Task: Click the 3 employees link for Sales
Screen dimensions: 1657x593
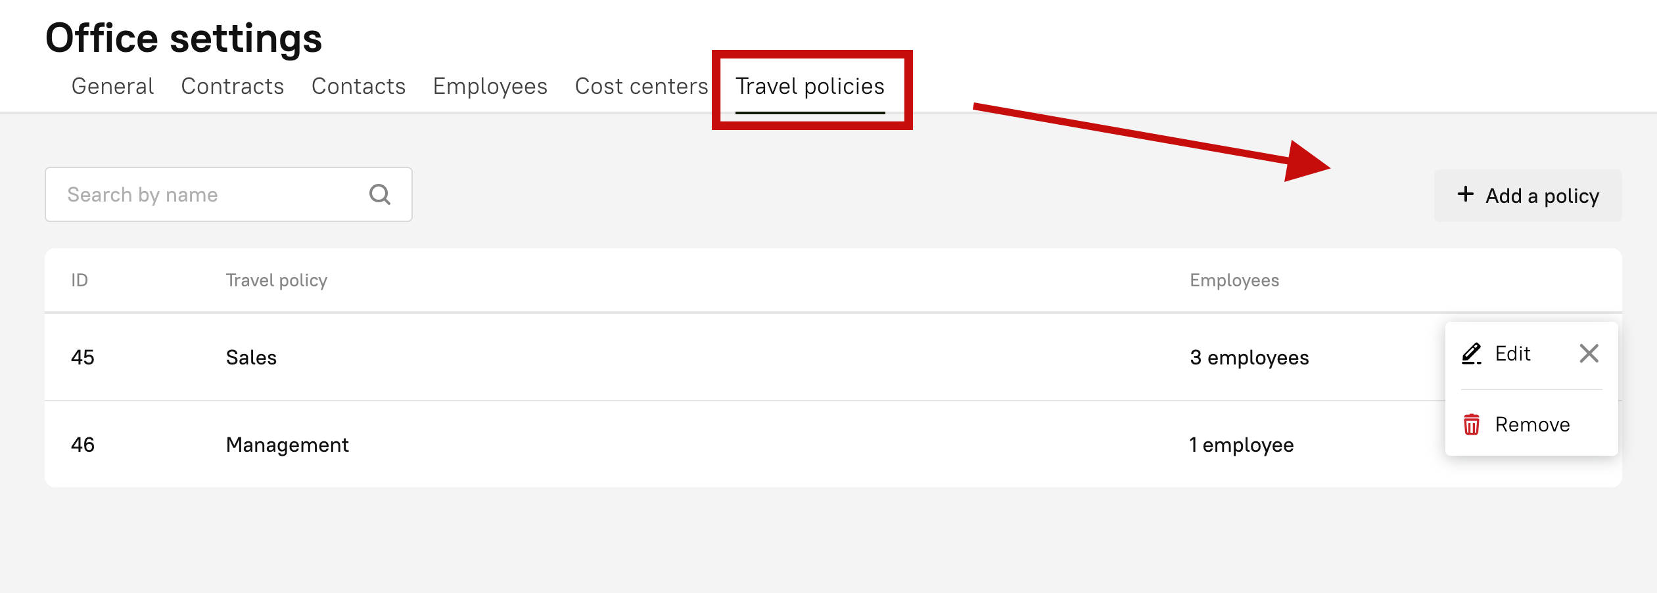Action: [x=1249, y=357]
